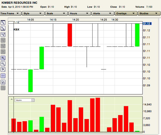The width and height of the screenshot is (161, 135).
Task: Open the Time Frame dropdown
Action: (10, 13)
